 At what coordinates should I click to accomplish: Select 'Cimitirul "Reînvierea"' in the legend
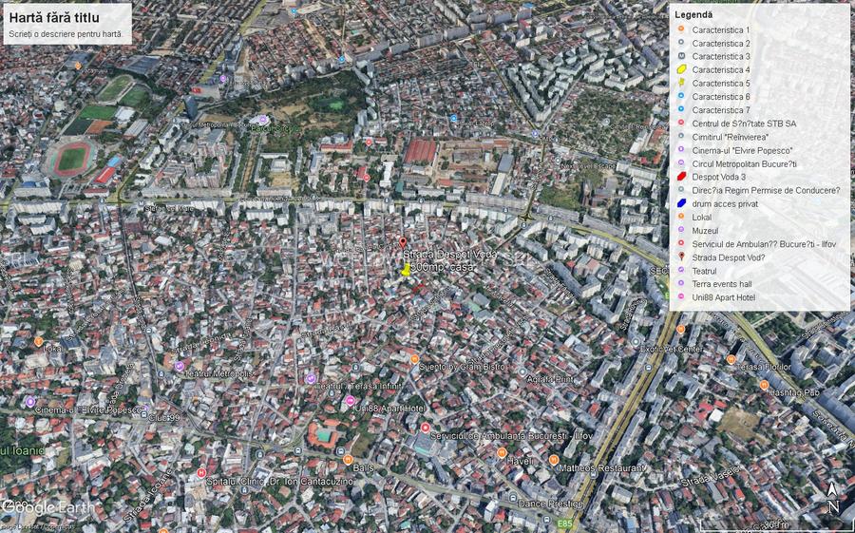[731, 137]
